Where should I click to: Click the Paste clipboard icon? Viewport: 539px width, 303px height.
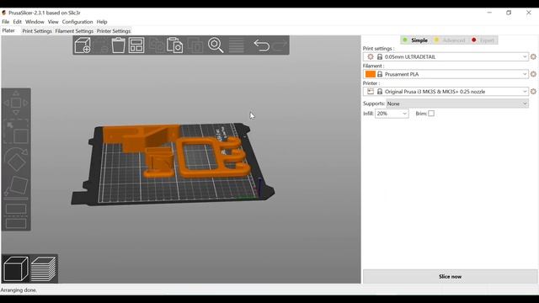pos(174,45)
